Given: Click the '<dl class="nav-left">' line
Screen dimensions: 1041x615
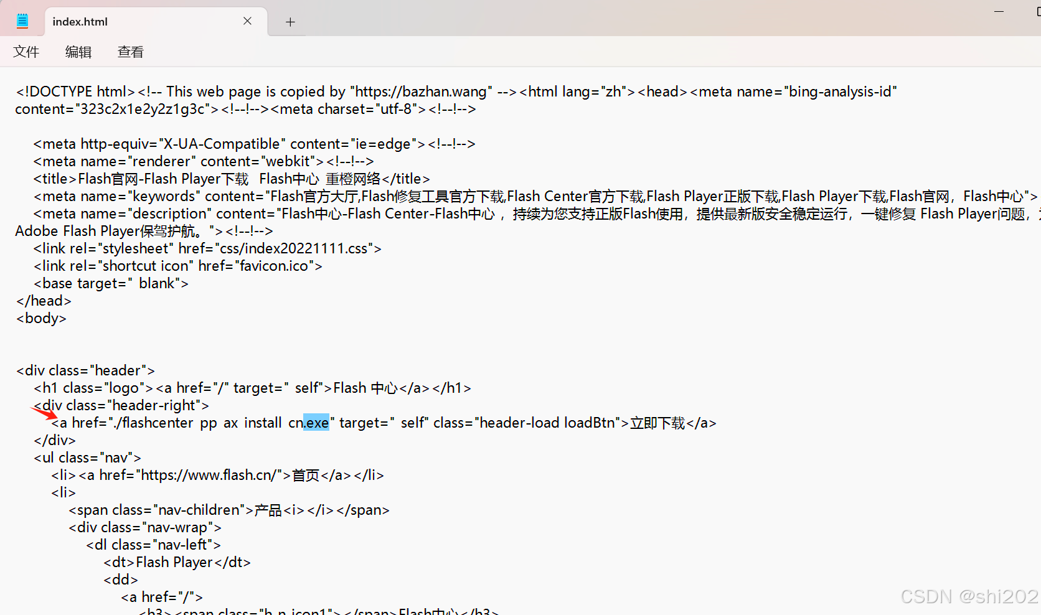Looking at the screenshot, I should pyautogui.click(x=153, y=545).
